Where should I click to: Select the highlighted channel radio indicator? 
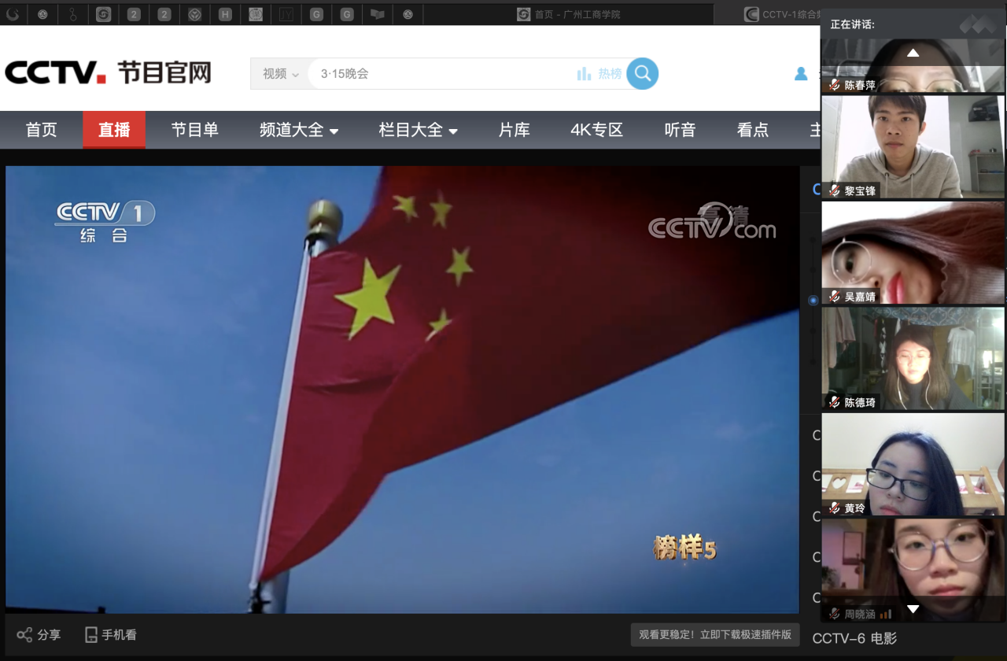[813, 300]
